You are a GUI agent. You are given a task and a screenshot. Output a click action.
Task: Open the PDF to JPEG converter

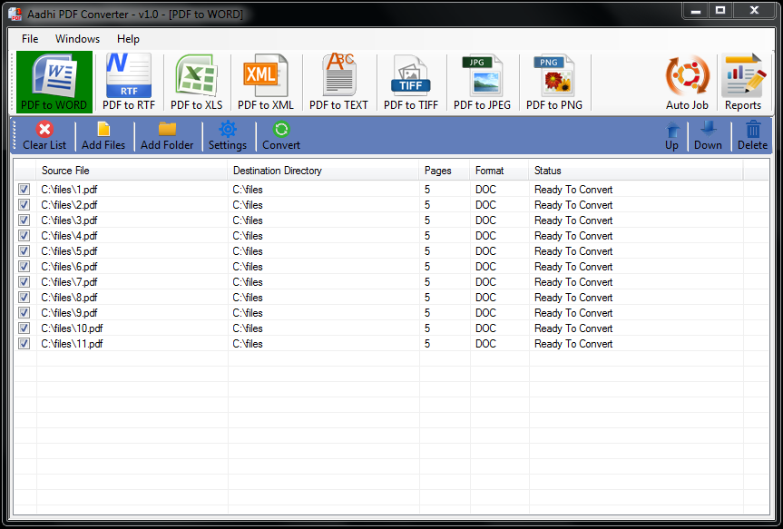coord(482,82)
